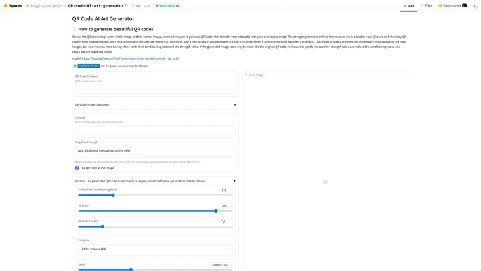481x271 pixels.
Task: Click the Controlnet Conditioning Scale slider handle
Action: (x=113, y=195)
